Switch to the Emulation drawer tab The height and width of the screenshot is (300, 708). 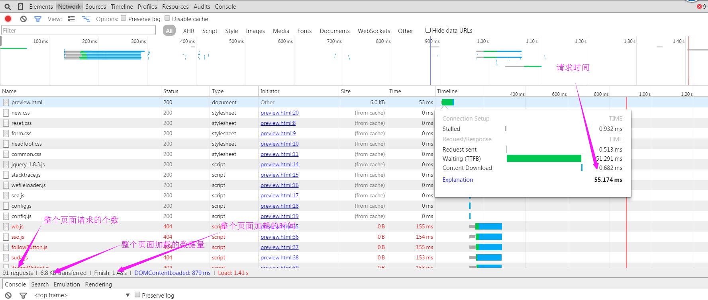67,284
